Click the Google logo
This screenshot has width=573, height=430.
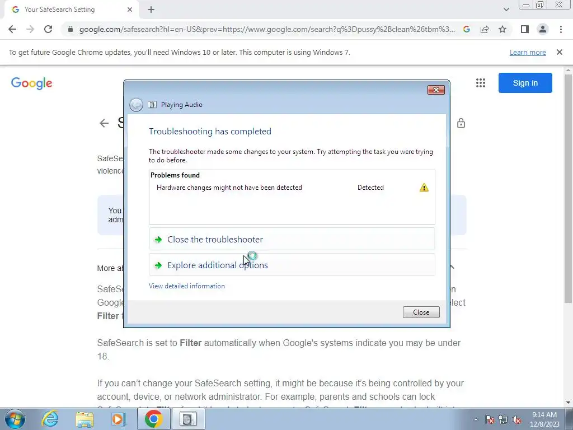(x=32, y=83)
